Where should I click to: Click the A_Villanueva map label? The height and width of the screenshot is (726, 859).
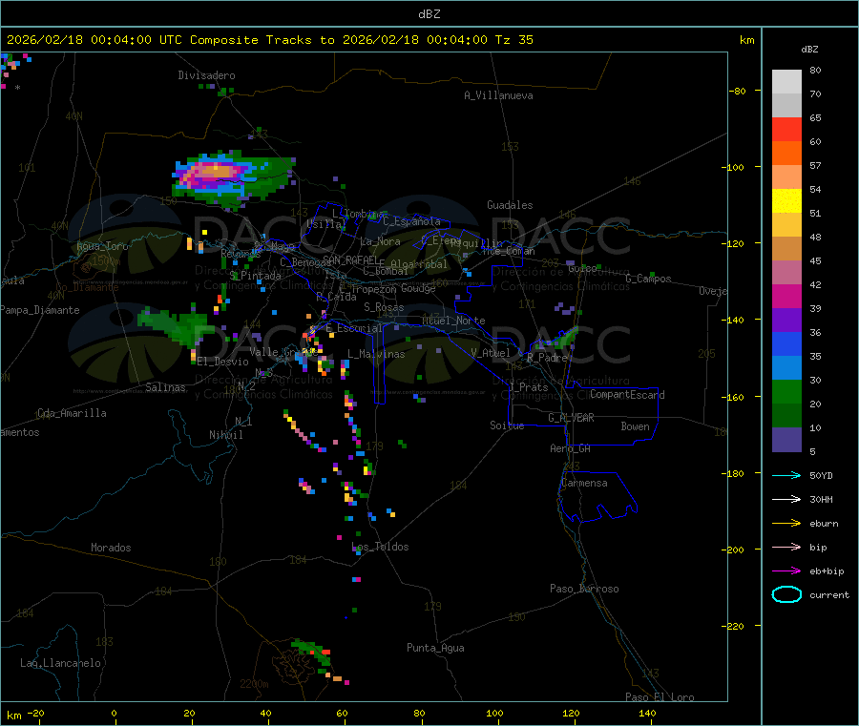(498, 95)
